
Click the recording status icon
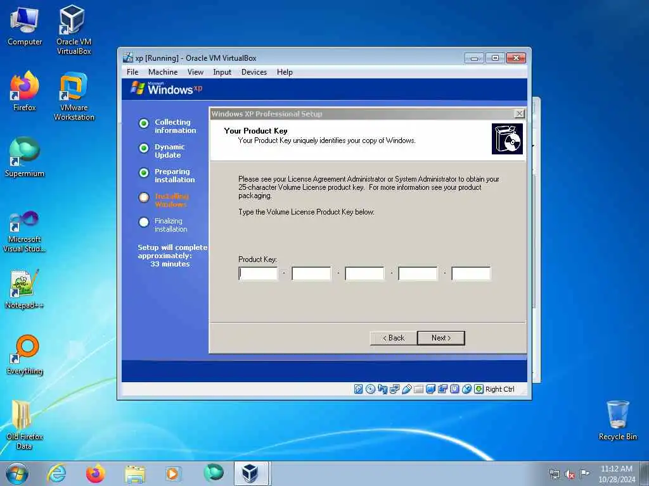click(x=442, y=389)
